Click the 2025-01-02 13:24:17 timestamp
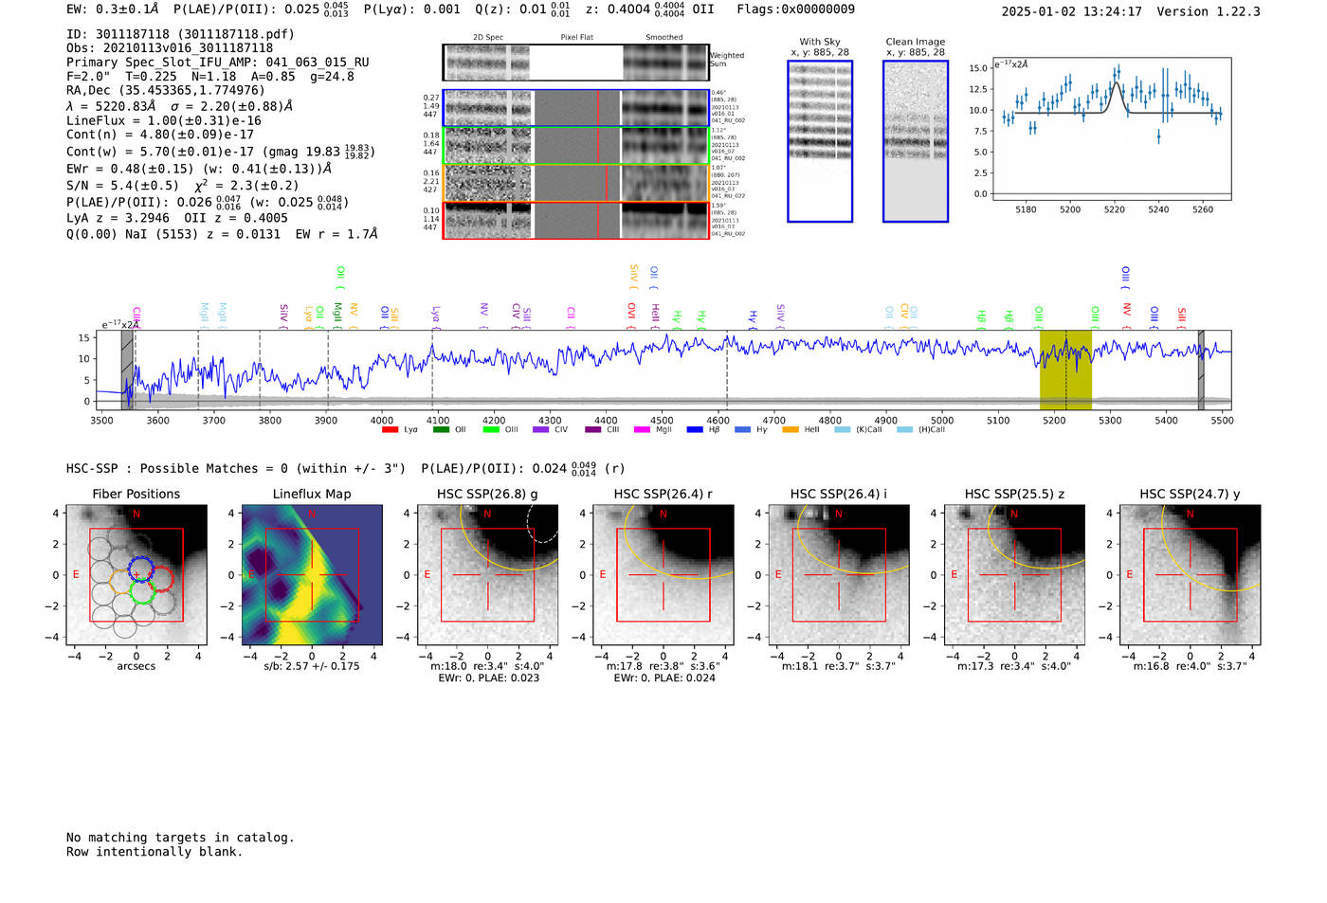This screenshot has width=1327, height=903. pos(1072,12)
